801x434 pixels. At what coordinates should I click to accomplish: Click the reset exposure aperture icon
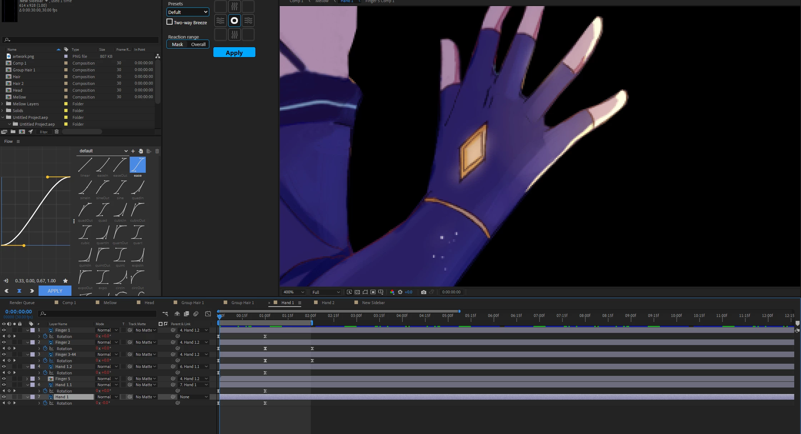pos(400,292)
